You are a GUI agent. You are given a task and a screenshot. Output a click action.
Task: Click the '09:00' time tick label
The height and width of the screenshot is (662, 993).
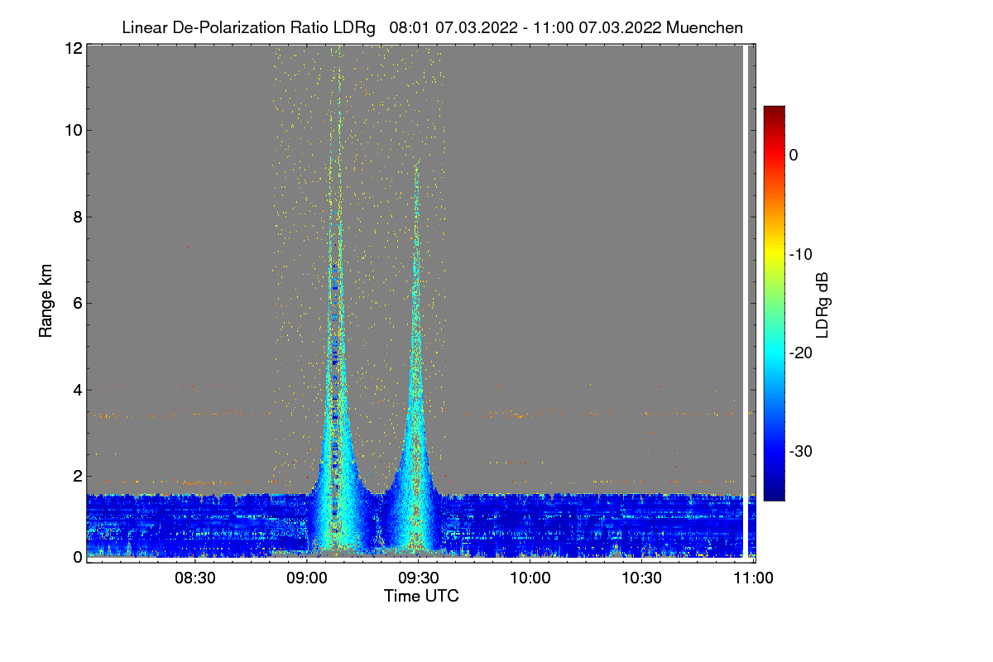307,578
